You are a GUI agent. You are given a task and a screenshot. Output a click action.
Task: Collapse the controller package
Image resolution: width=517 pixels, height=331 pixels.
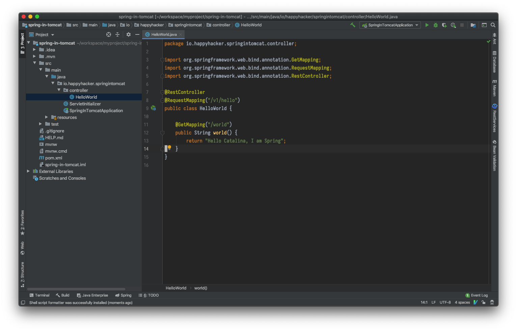point(59,90)
